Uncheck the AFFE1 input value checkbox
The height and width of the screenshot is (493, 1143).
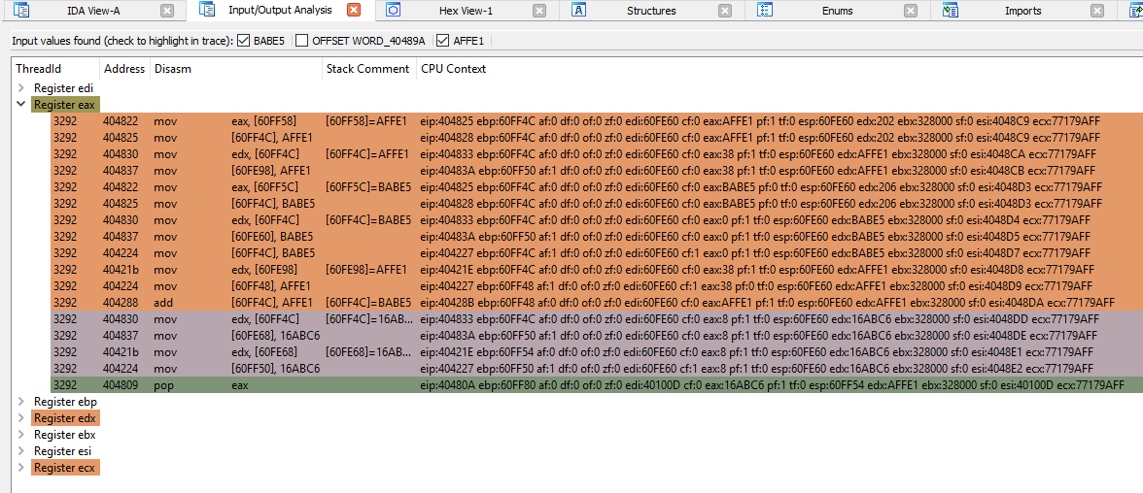click(442, 41)
